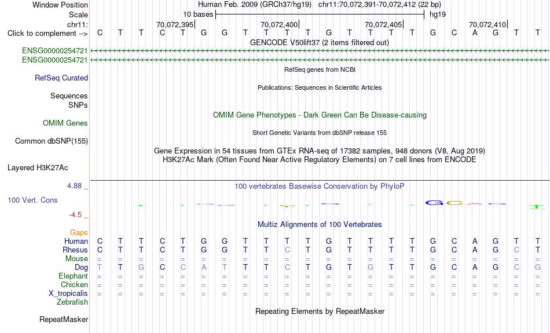This screenshot has width=550, height=333.
Task: Click position marker 70,072,395
Action: (x=175, y=24)
